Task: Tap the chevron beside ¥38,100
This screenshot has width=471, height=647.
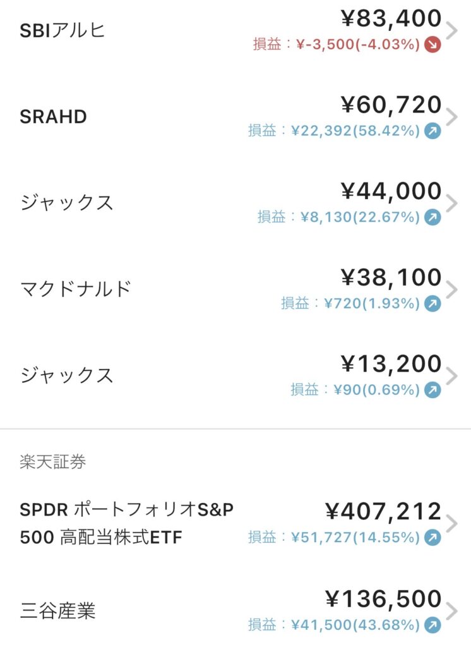Action: pos(451,289)
